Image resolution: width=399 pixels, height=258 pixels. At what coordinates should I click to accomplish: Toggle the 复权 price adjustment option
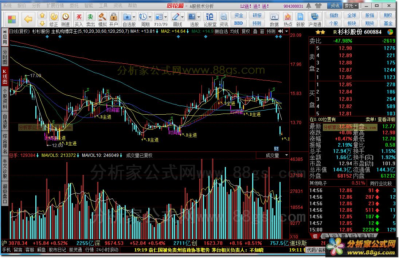click(246, 31)
